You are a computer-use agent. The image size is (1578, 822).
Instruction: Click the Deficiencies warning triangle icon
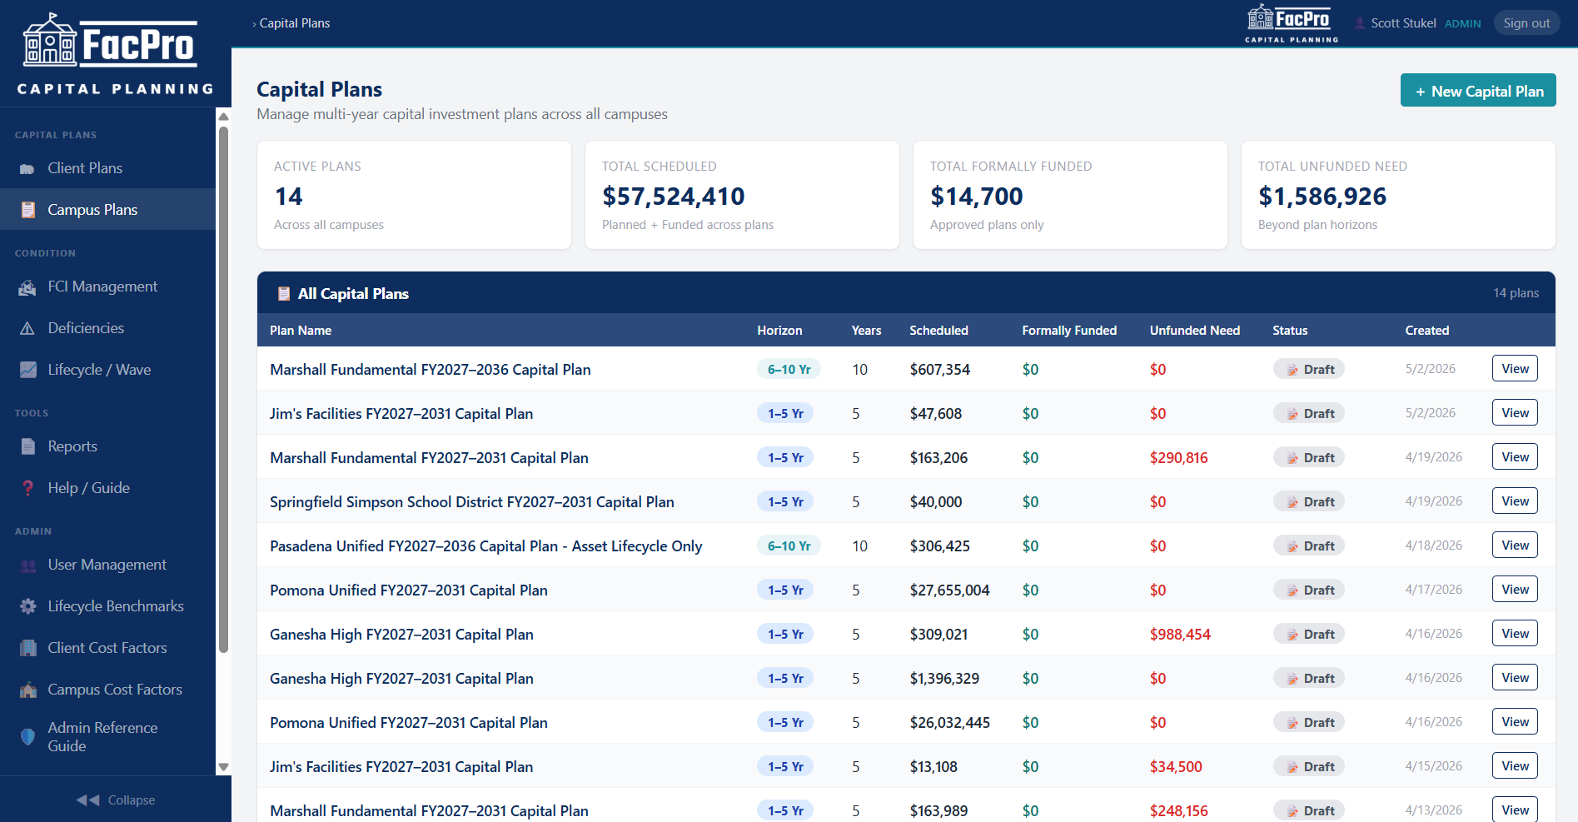tap(27, 328)
